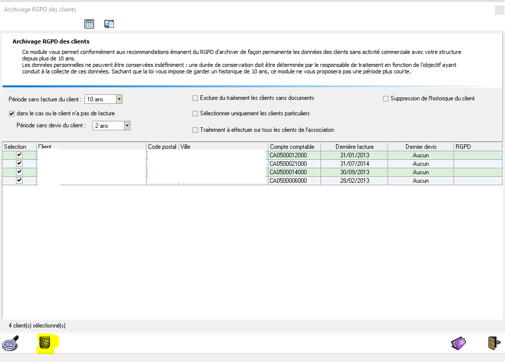Click the highlighted trash bin icon

[x=45, y=343]
